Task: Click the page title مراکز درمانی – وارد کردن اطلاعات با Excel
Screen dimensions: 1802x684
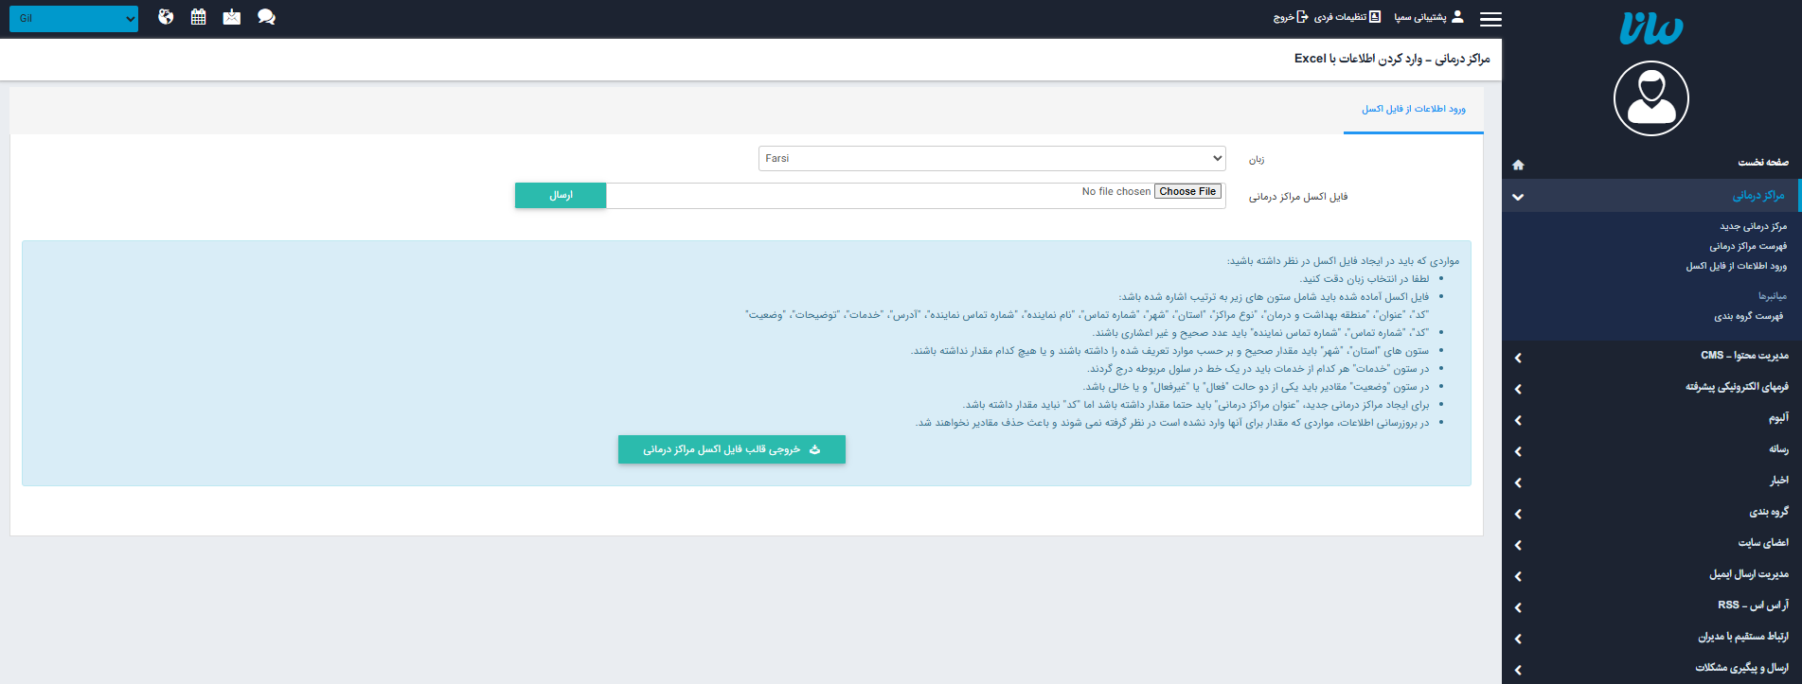Action: (1392, 59)
